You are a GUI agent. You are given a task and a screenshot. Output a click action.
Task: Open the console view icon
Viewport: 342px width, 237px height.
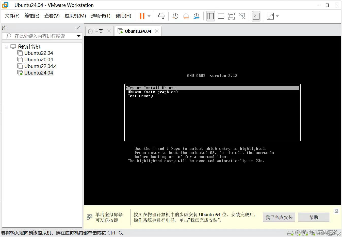[256, 16]
